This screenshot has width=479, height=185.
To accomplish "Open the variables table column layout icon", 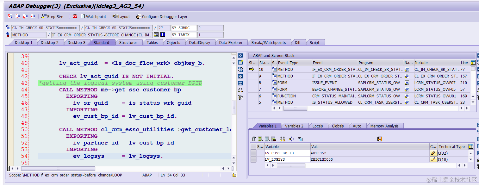I will tap(471, 146).
